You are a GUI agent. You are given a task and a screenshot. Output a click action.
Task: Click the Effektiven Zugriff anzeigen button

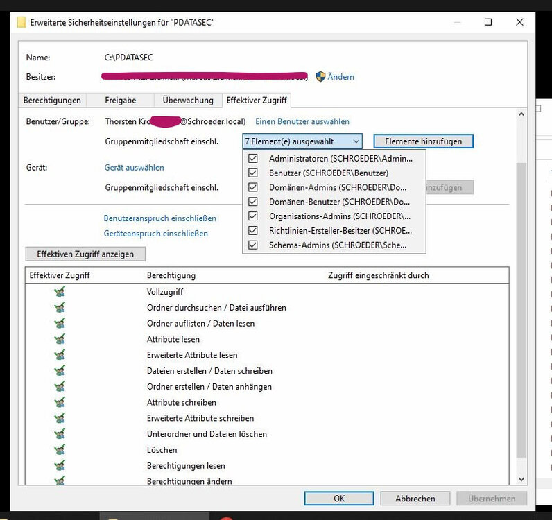tap(85, 254)
